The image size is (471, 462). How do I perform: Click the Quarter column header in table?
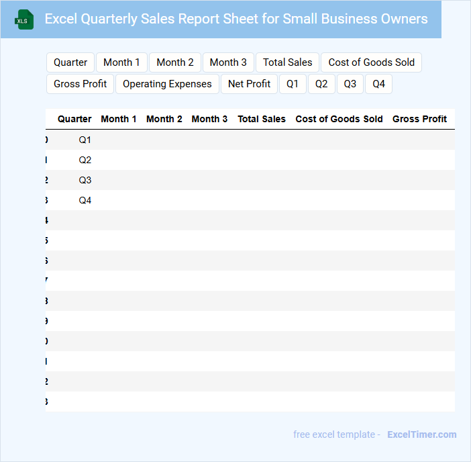(74, 119)
